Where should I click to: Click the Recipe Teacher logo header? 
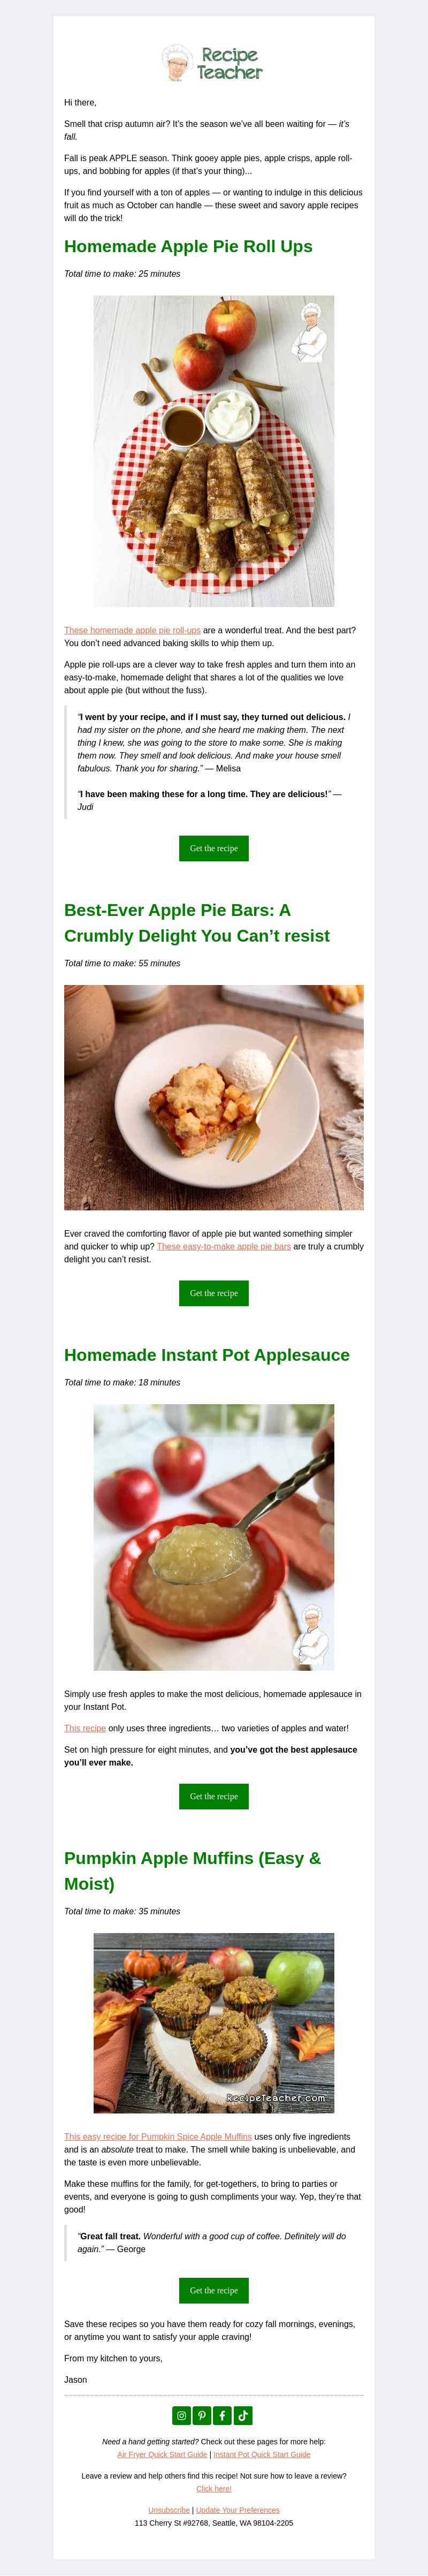214,63
